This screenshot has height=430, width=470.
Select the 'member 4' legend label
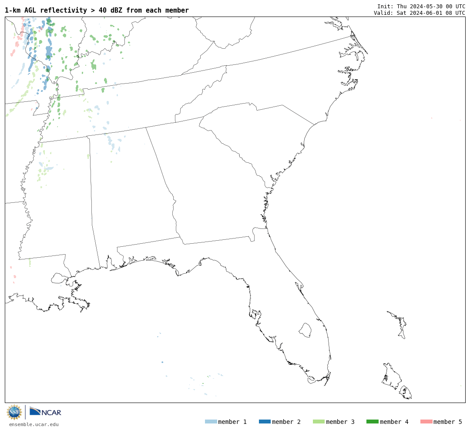tap(394, 422)
